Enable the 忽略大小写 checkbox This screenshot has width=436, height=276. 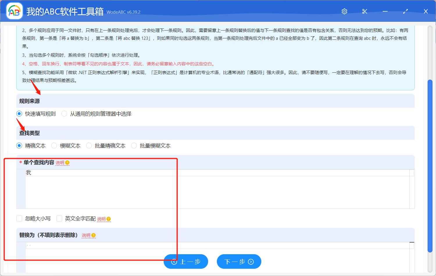click(19, 218)
